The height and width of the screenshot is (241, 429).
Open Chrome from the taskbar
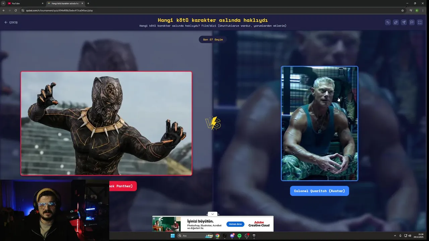[x=218, y=236]
